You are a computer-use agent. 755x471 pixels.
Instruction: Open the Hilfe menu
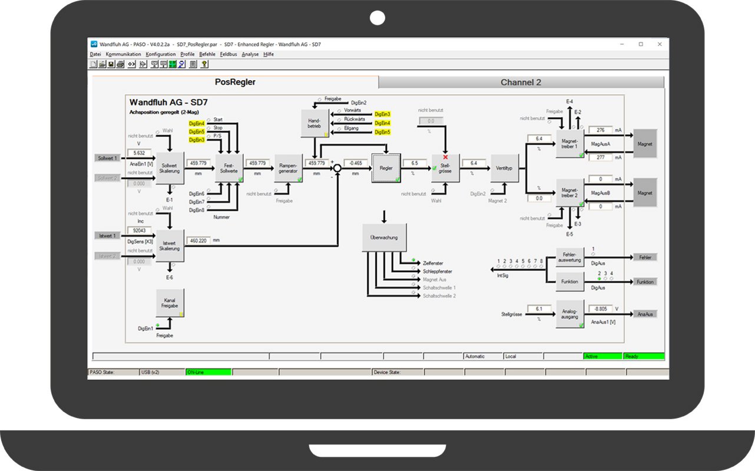click(x=269, y=54)
